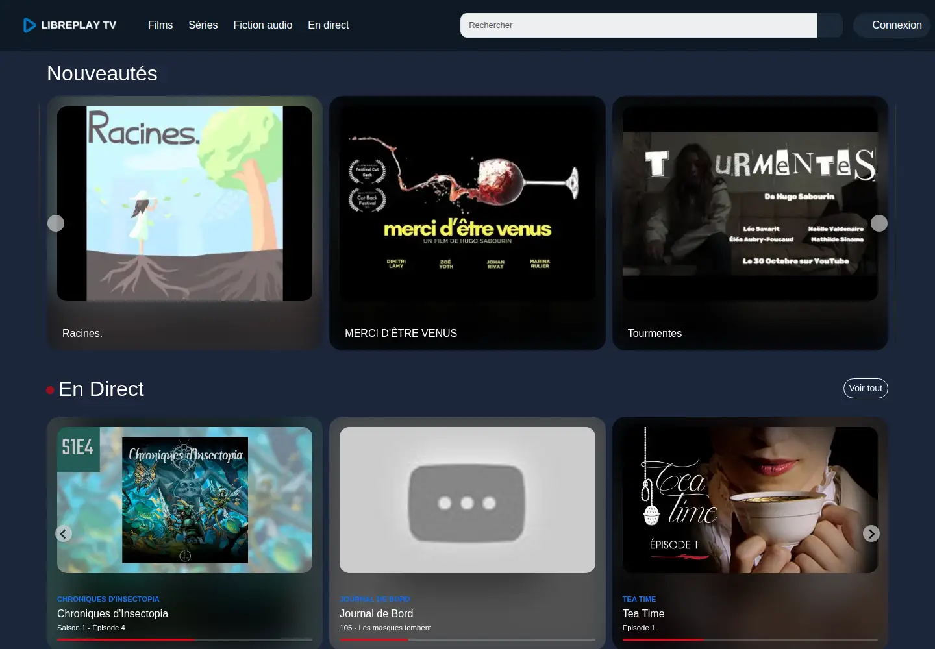The height and width of the screenshot is (649, 935).
Task: Click the "En Direct" section heading
Action: pyautogui.click(x=101, y=389)
